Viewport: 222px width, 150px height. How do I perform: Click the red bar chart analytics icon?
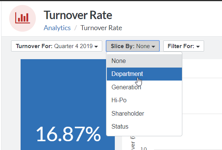click(x=23, y=18)
